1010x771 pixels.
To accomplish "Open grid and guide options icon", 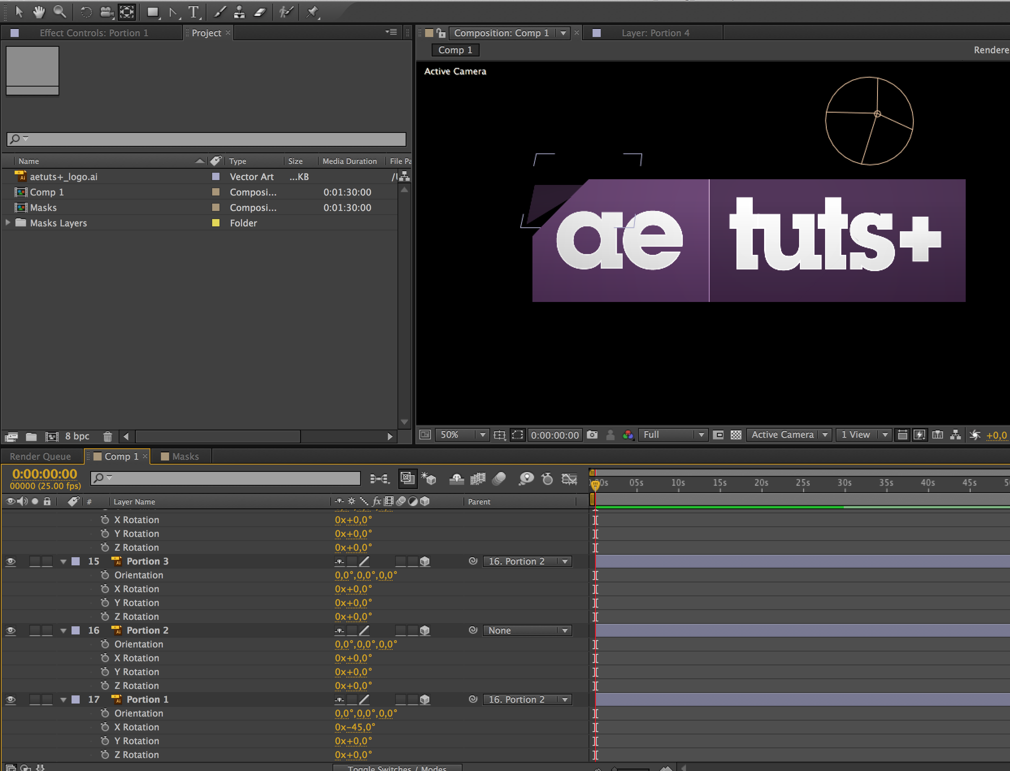I will tap(500, 434).
